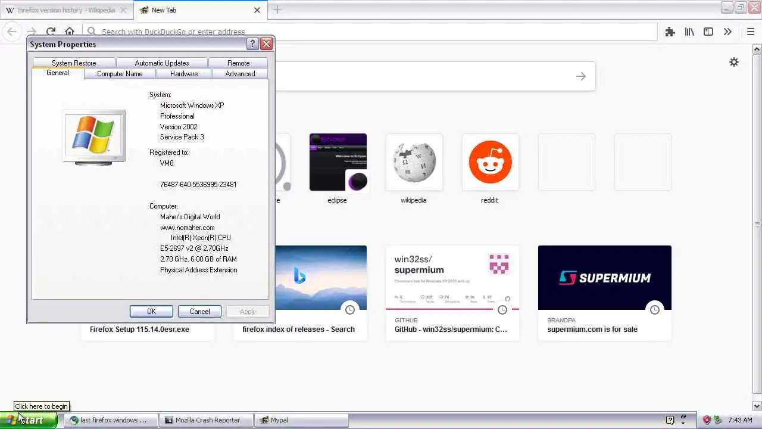Click the green network tray icon
This screenshot has height=429, width=762.
tap(717, 420)
